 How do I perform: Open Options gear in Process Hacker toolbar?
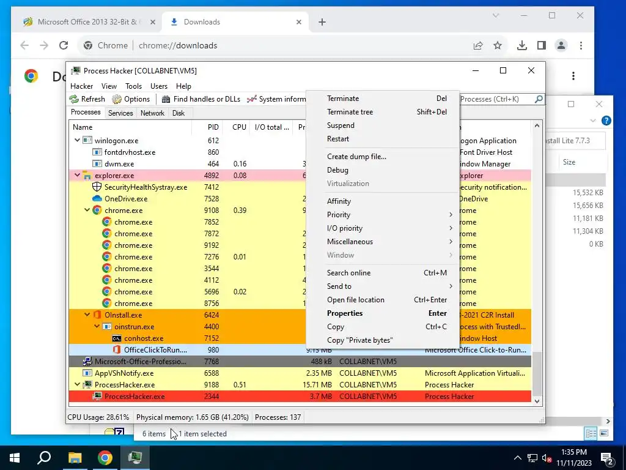tap(117, 99)
